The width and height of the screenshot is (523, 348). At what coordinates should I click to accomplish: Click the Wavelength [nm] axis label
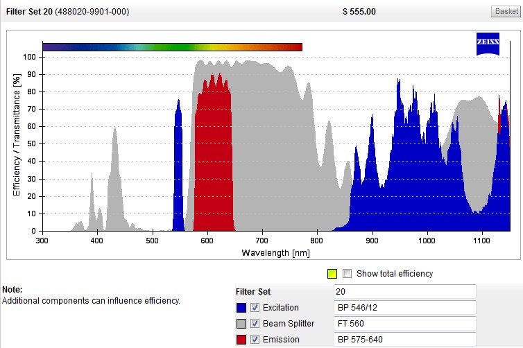click(x=275, y=252)
